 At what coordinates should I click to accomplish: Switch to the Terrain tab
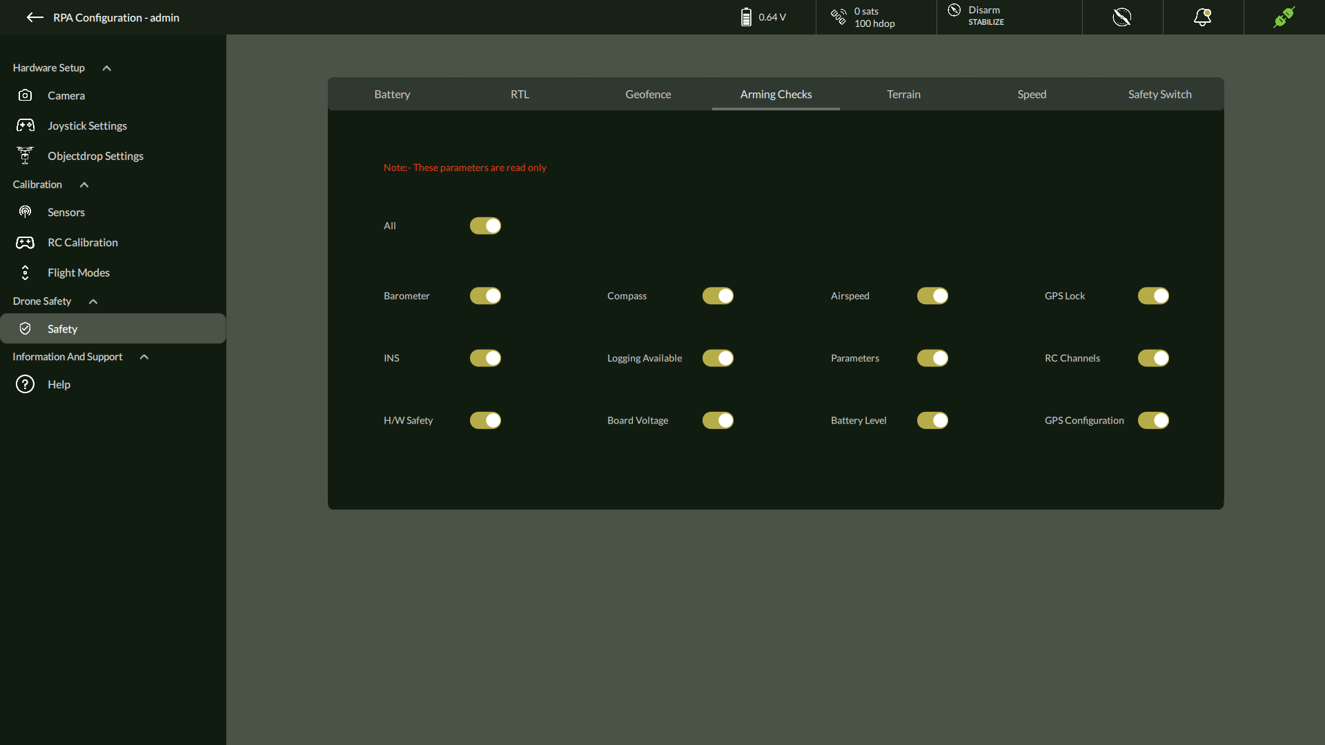[904, 95]
